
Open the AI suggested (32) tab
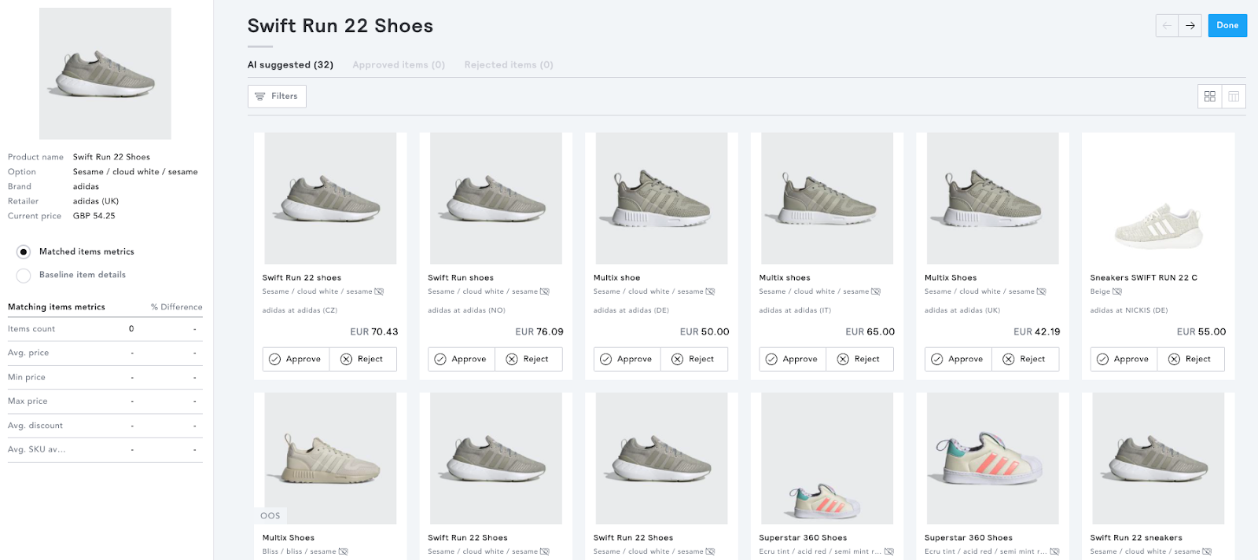[x=290, y=65]
